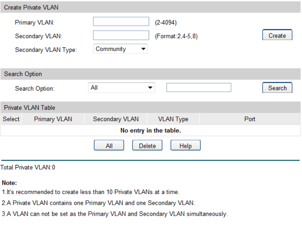Click the VLAN Type column header
Viewport: 302px width, 226px height.
coord(173,119)
